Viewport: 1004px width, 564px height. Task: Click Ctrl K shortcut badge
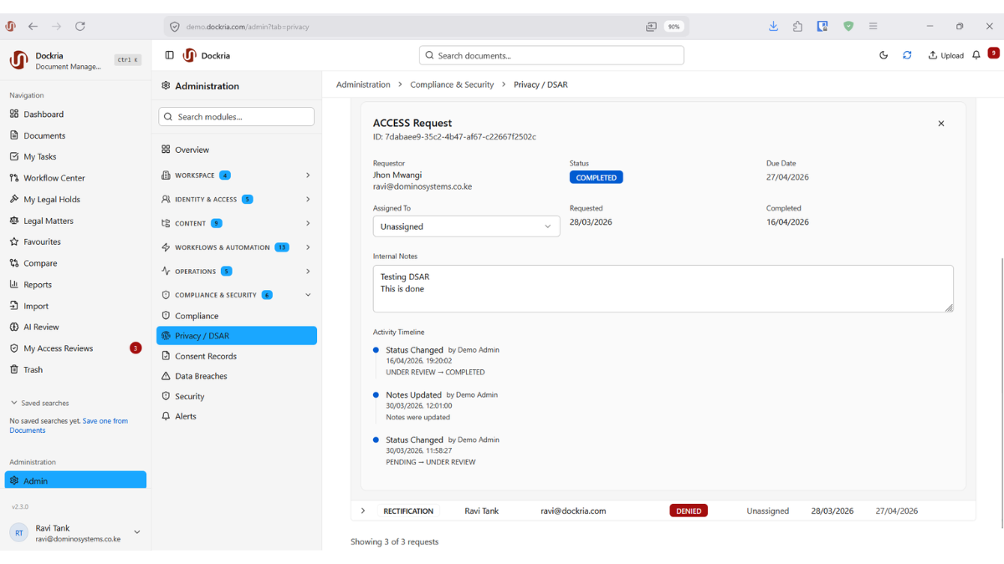click(x=127, y=60)
